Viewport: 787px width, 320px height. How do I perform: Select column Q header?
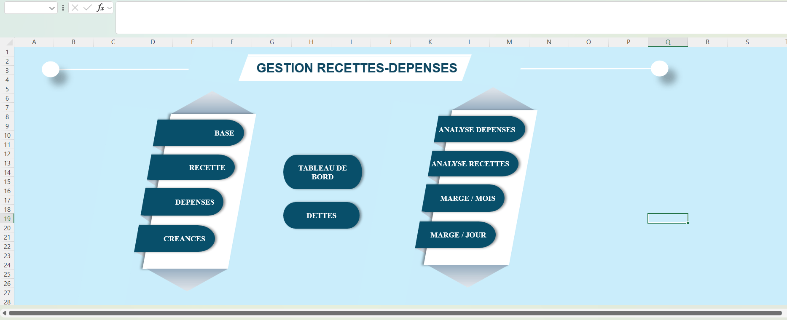[x=668, y=42]
